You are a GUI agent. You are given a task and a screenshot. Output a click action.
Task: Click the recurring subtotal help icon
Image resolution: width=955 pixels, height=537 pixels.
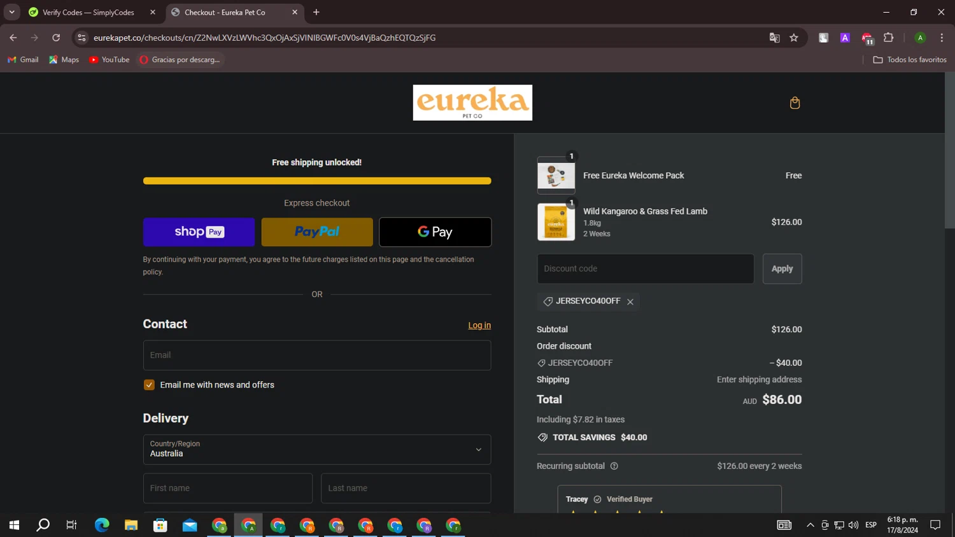pos(614,466)
